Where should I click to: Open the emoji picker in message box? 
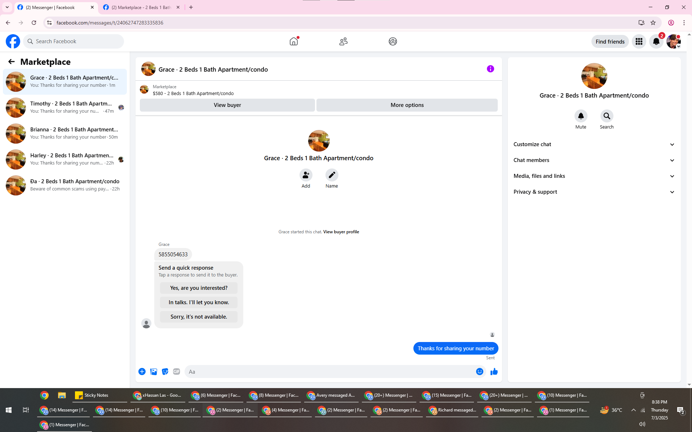click(x=479, y=372)
